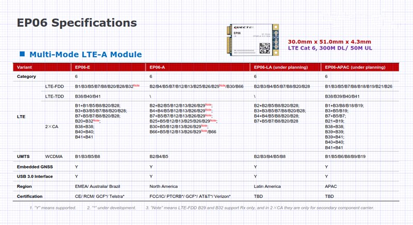413x225 pixels.
Task: Click the Certification row label
Action: (x=29, y=197)
